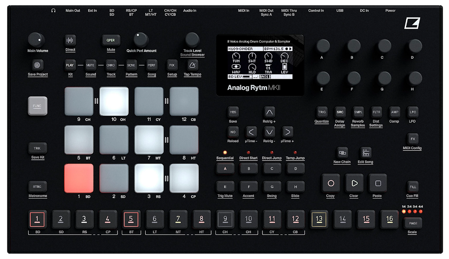
Task: Click the TRK Save Kit button
Action: tap(38, 148)
